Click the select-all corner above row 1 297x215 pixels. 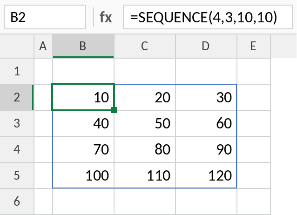[17, 46]
